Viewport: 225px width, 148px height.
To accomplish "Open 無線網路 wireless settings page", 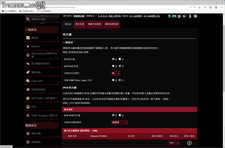I will [x=42, y=142].
